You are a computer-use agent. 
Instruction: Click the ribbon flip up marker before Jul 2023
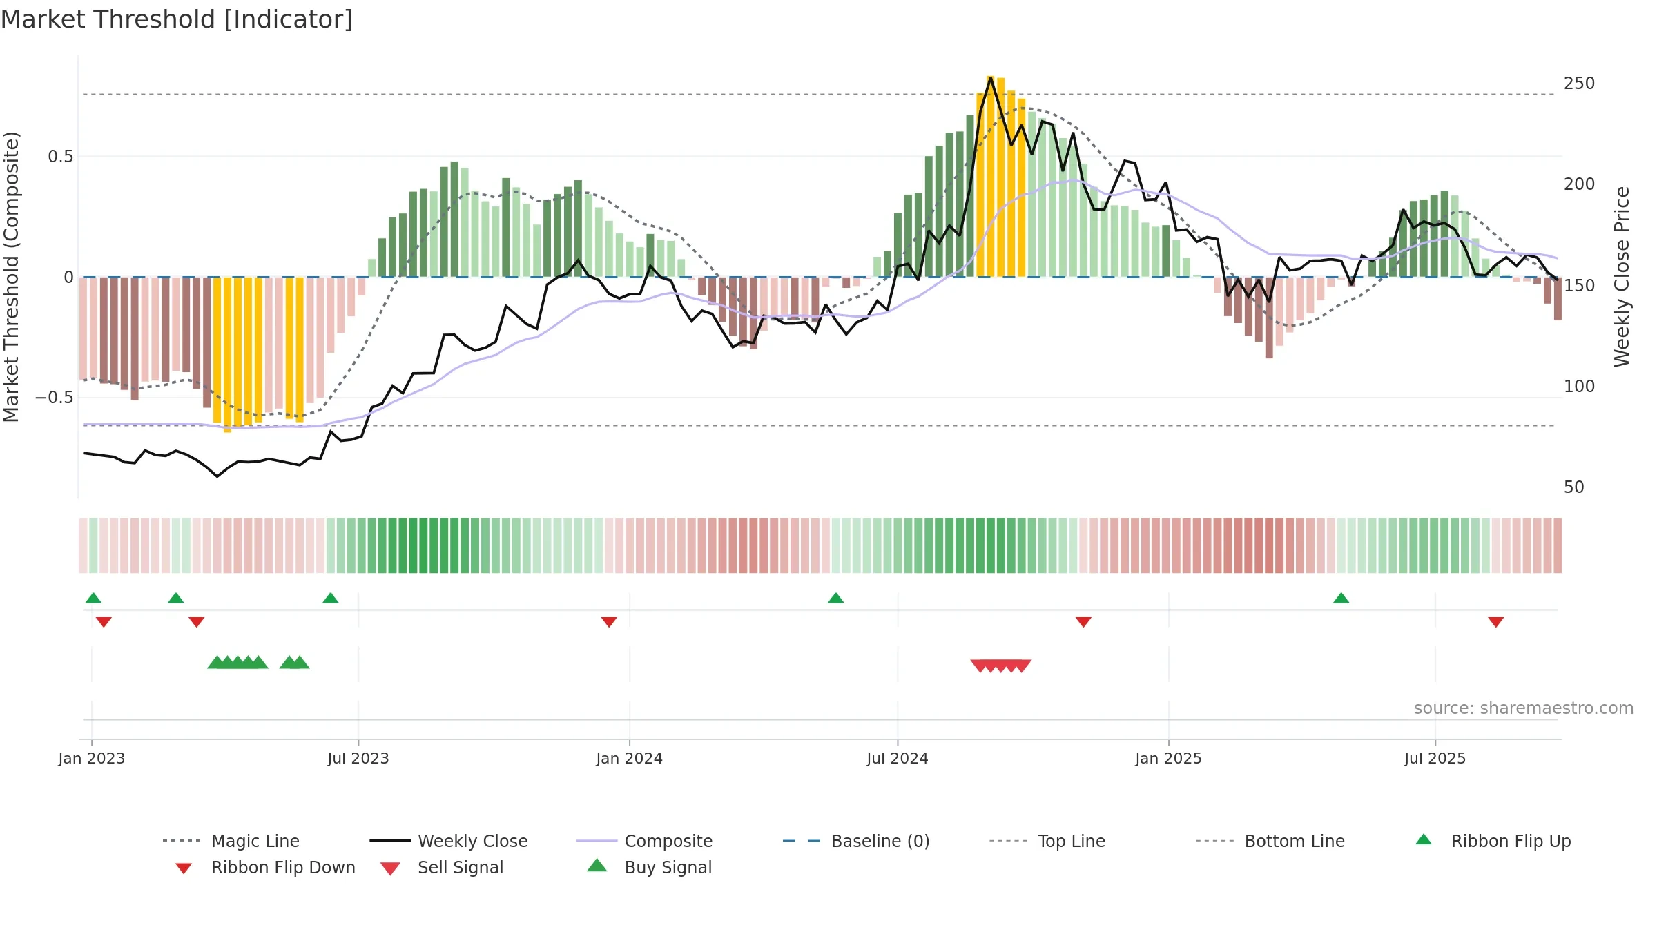coord(331,598)
